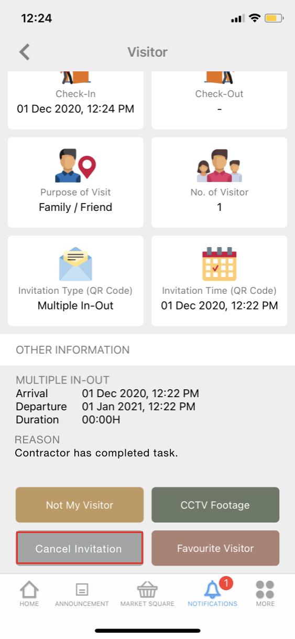Add as Favourite Visitor

pos(215,548)
